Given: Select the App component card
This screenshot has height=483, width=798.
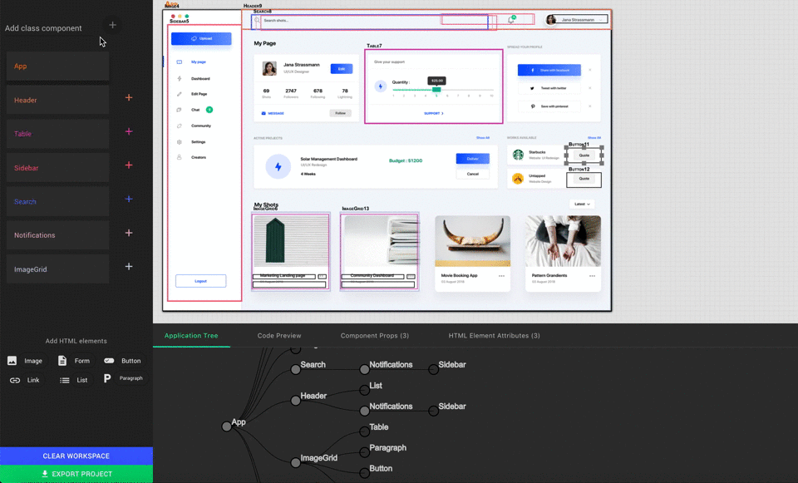Looking at the screenshot, I should pyautogui.click(x=58, y=67).
